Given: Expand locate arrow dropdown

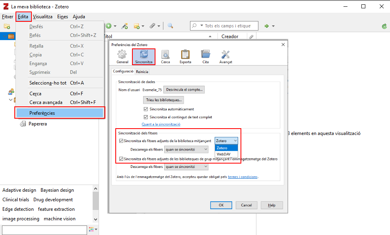Looking at the screenshot, I should pyautogui.click(x=273, y=26).
